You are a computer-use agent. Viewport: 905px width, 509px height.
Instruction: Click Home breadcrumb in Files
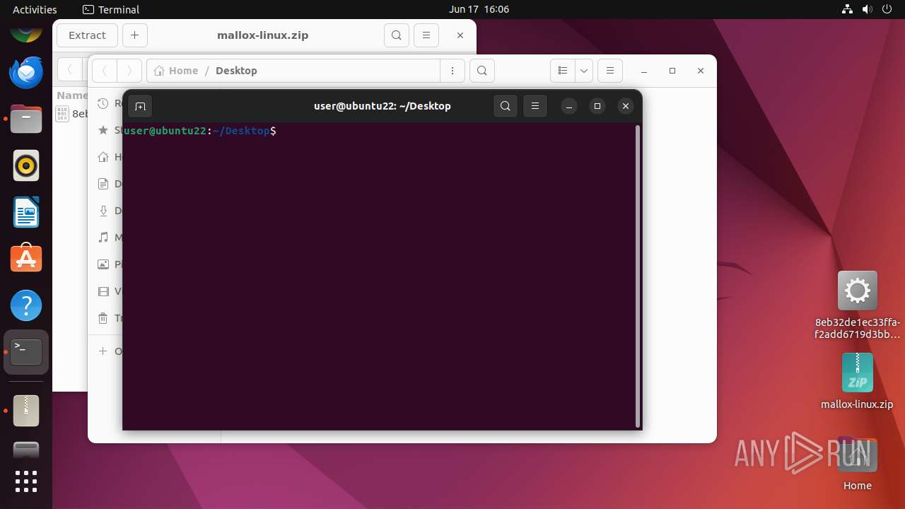(176, 71)
